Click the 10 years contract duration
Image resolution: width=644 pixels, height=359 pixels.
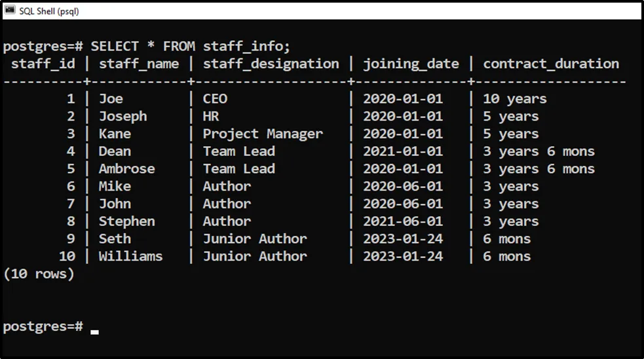[515, 99]
